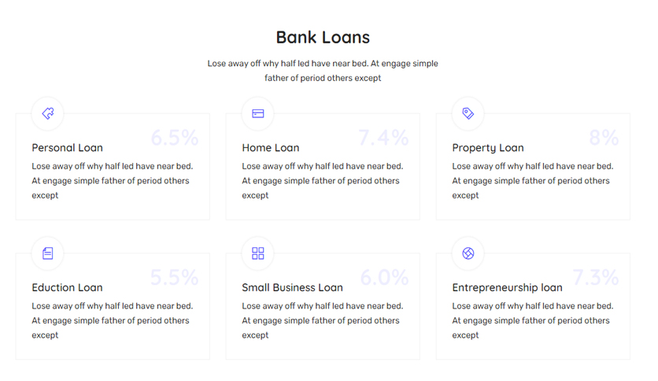Open the Small Business Loan heading

coord(293,287)
